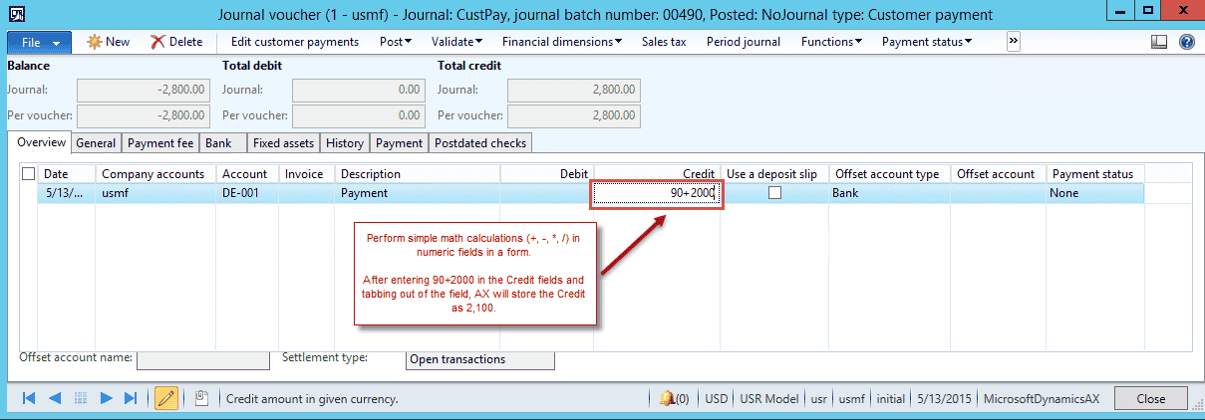Click the Debit column header
Screen dimensions: 1205x420
547,173
